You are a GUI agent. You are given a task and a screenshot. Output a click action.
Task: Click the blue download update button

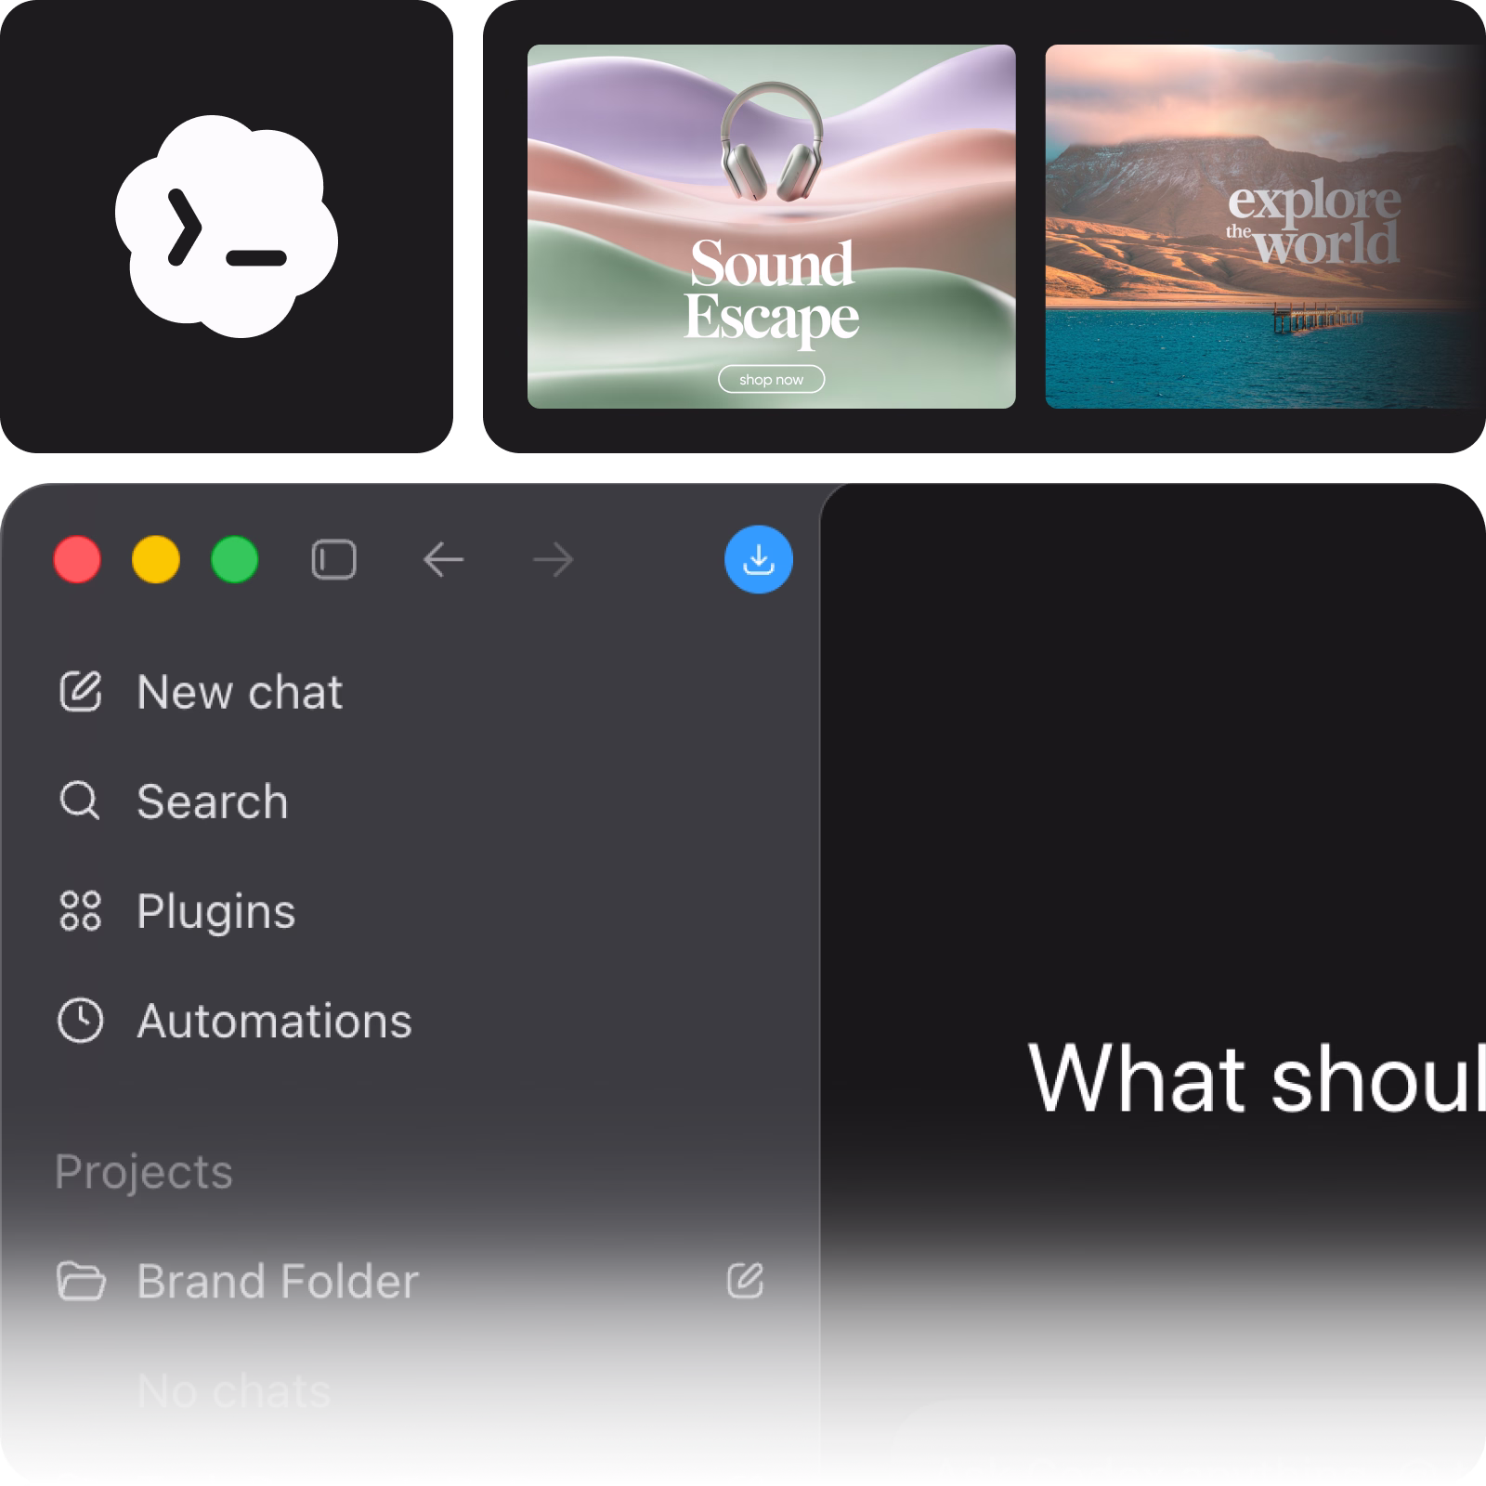[x=759, y=559]
